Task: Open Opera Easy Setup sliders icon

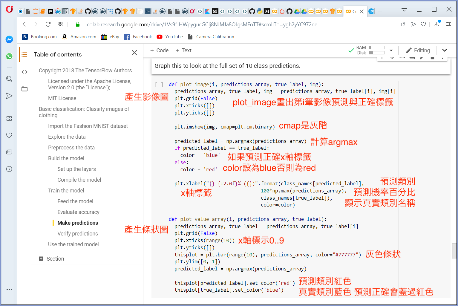Action: pos(448,24)
